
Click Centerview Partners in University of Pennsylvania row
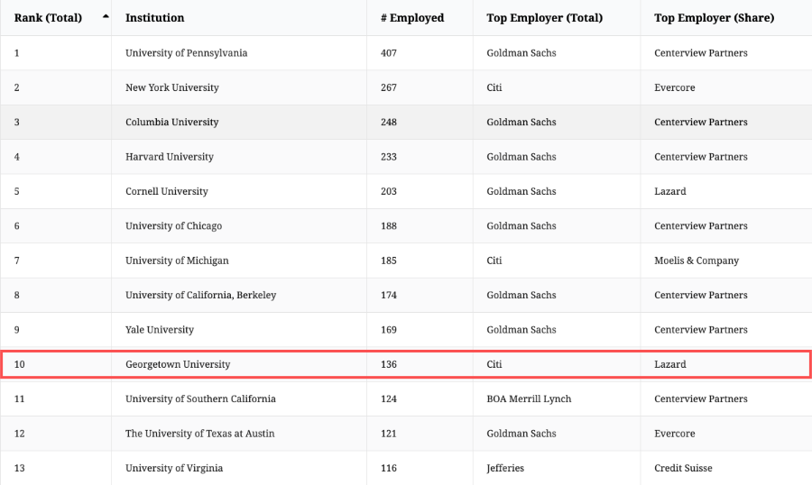click(701, 53)
